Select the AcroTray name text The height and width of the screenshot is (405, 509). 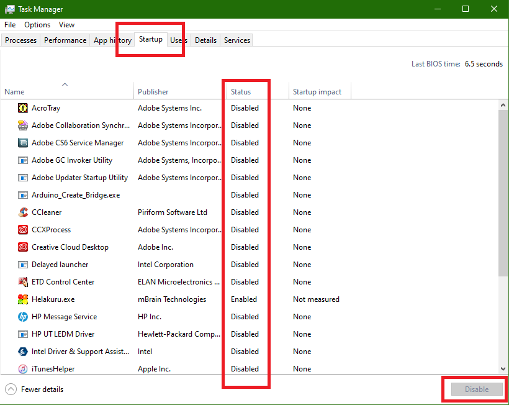(x=46, y=108)
